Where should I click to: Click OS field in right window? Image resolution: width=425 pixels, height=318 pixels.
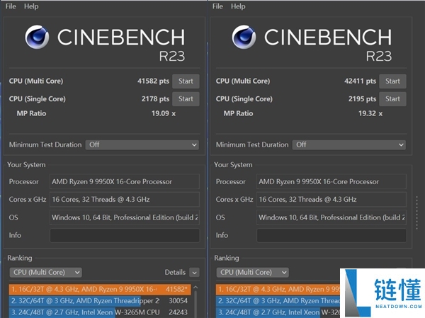tap(331, 217)
